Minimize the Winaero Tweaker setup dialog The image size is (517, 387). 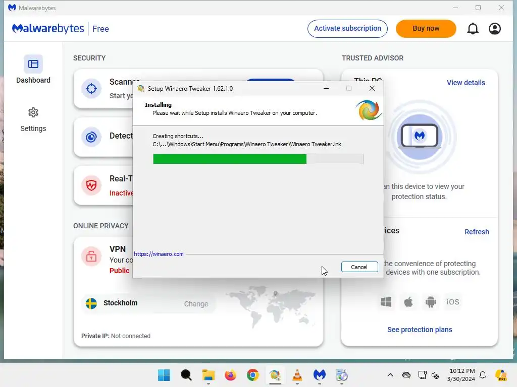[326, 88]
